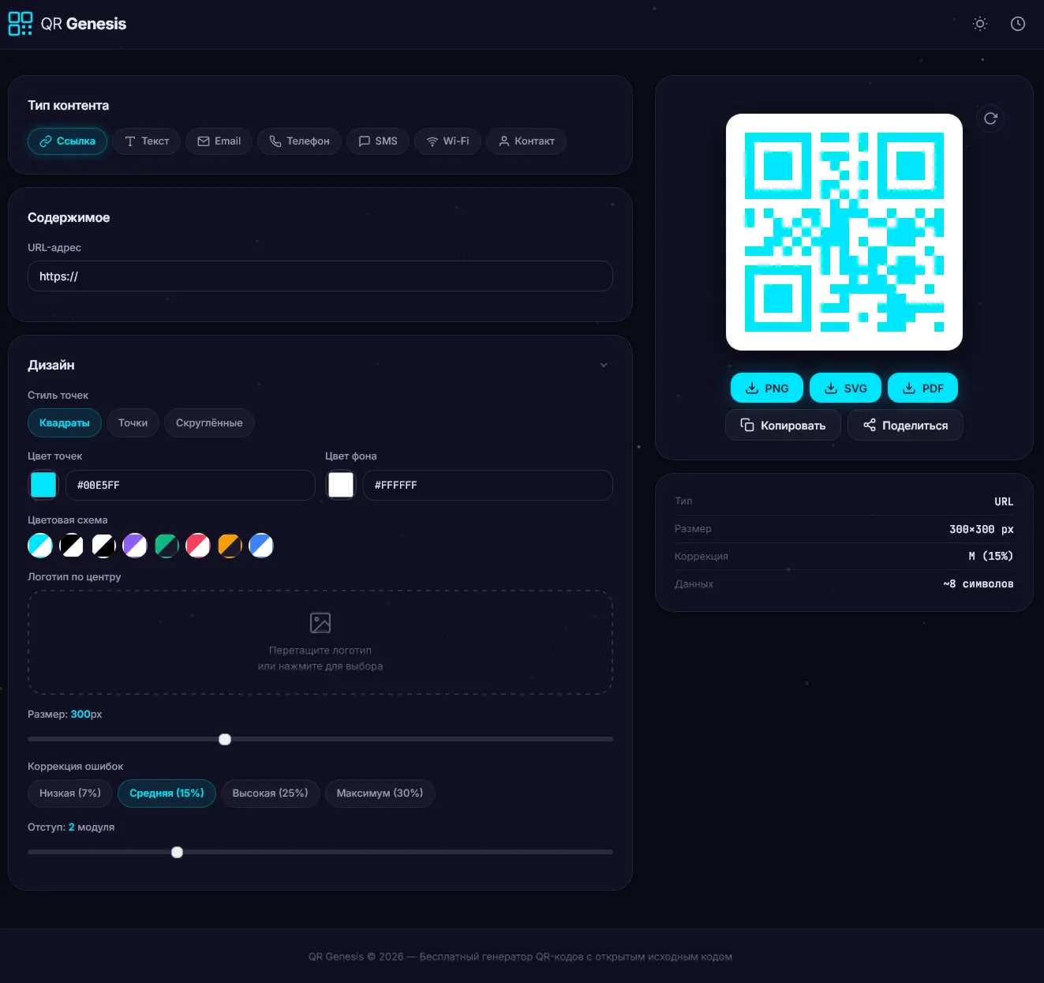Apply the black-on-white color scheme
Image resolution: width=1044 pixels, height=983 pixels.
[72, 546]
